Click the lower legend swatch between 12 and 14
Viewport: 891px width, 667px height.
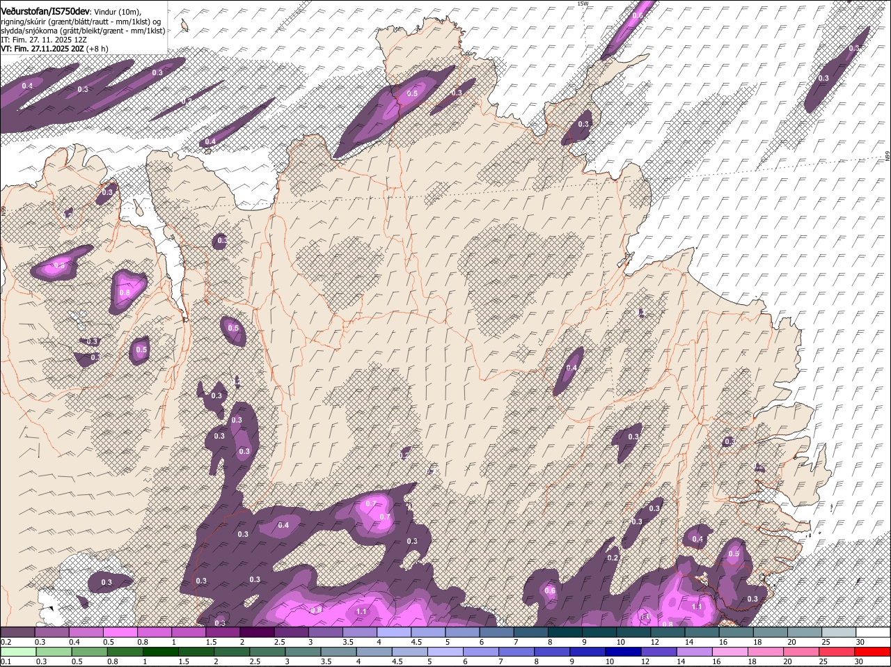pos(659,652)
